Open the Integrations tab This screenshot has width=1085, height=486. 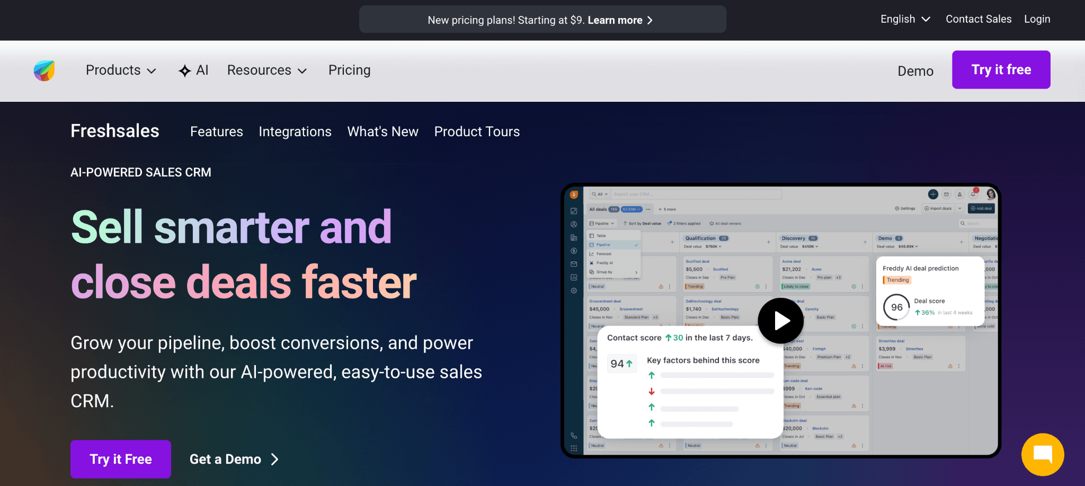click(295, 131)
